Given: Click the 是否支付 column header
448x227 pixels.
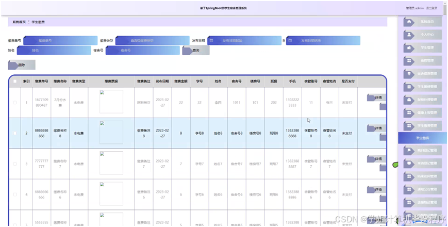Looking at the screenshot, I should click(x=348, y=81).
